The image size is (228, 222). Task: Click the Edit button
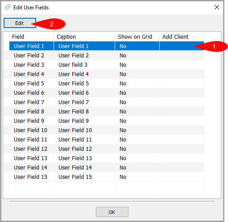coord(20,23)
